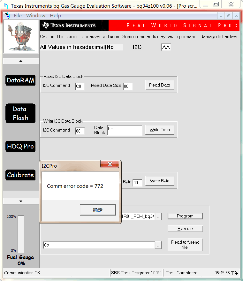Open the HDQ Pro screen
243x281 pixels.
click(x=20, y=146)
